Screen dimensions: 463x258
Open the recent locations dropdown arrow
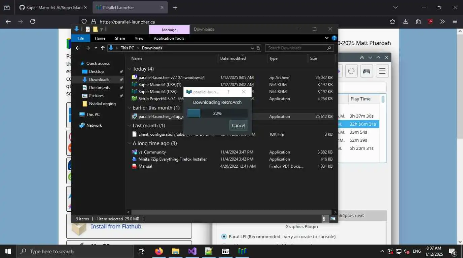(x=96, y=48)
